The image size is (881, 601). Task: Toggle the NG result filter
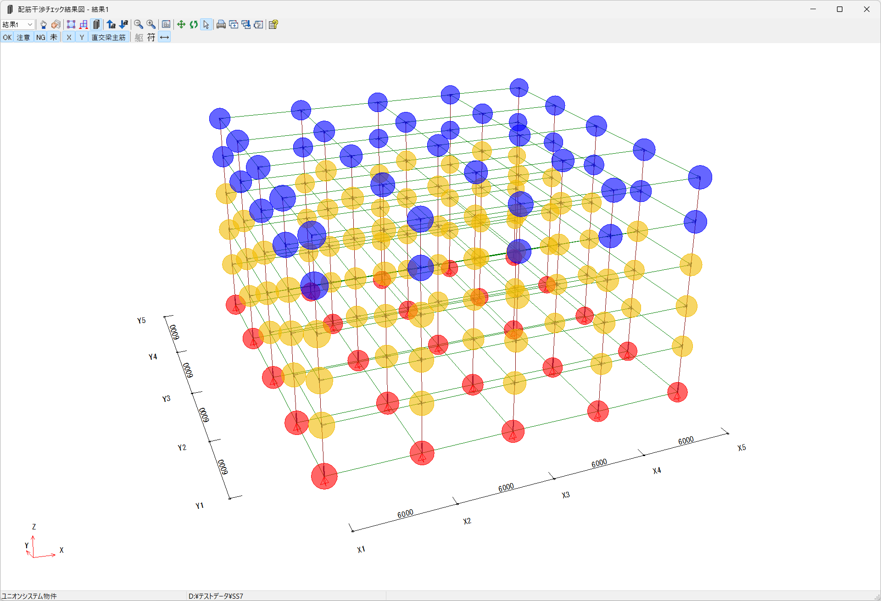pyautogui.click(x=41, y=38)
